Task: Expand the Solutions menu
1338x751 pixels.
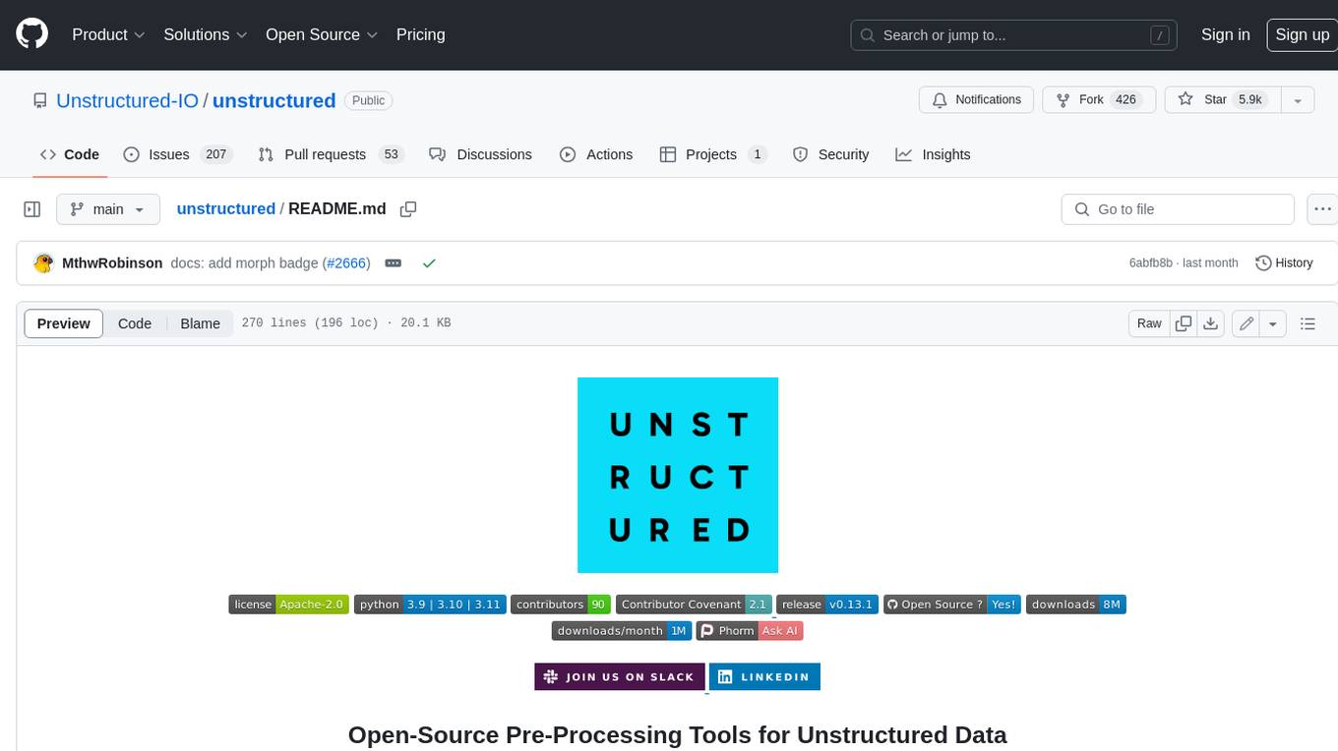Action: coord(205,34)
